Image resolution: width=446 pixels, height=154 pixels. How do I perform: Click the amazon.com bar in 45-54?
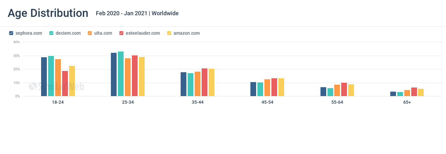point(281,87)
